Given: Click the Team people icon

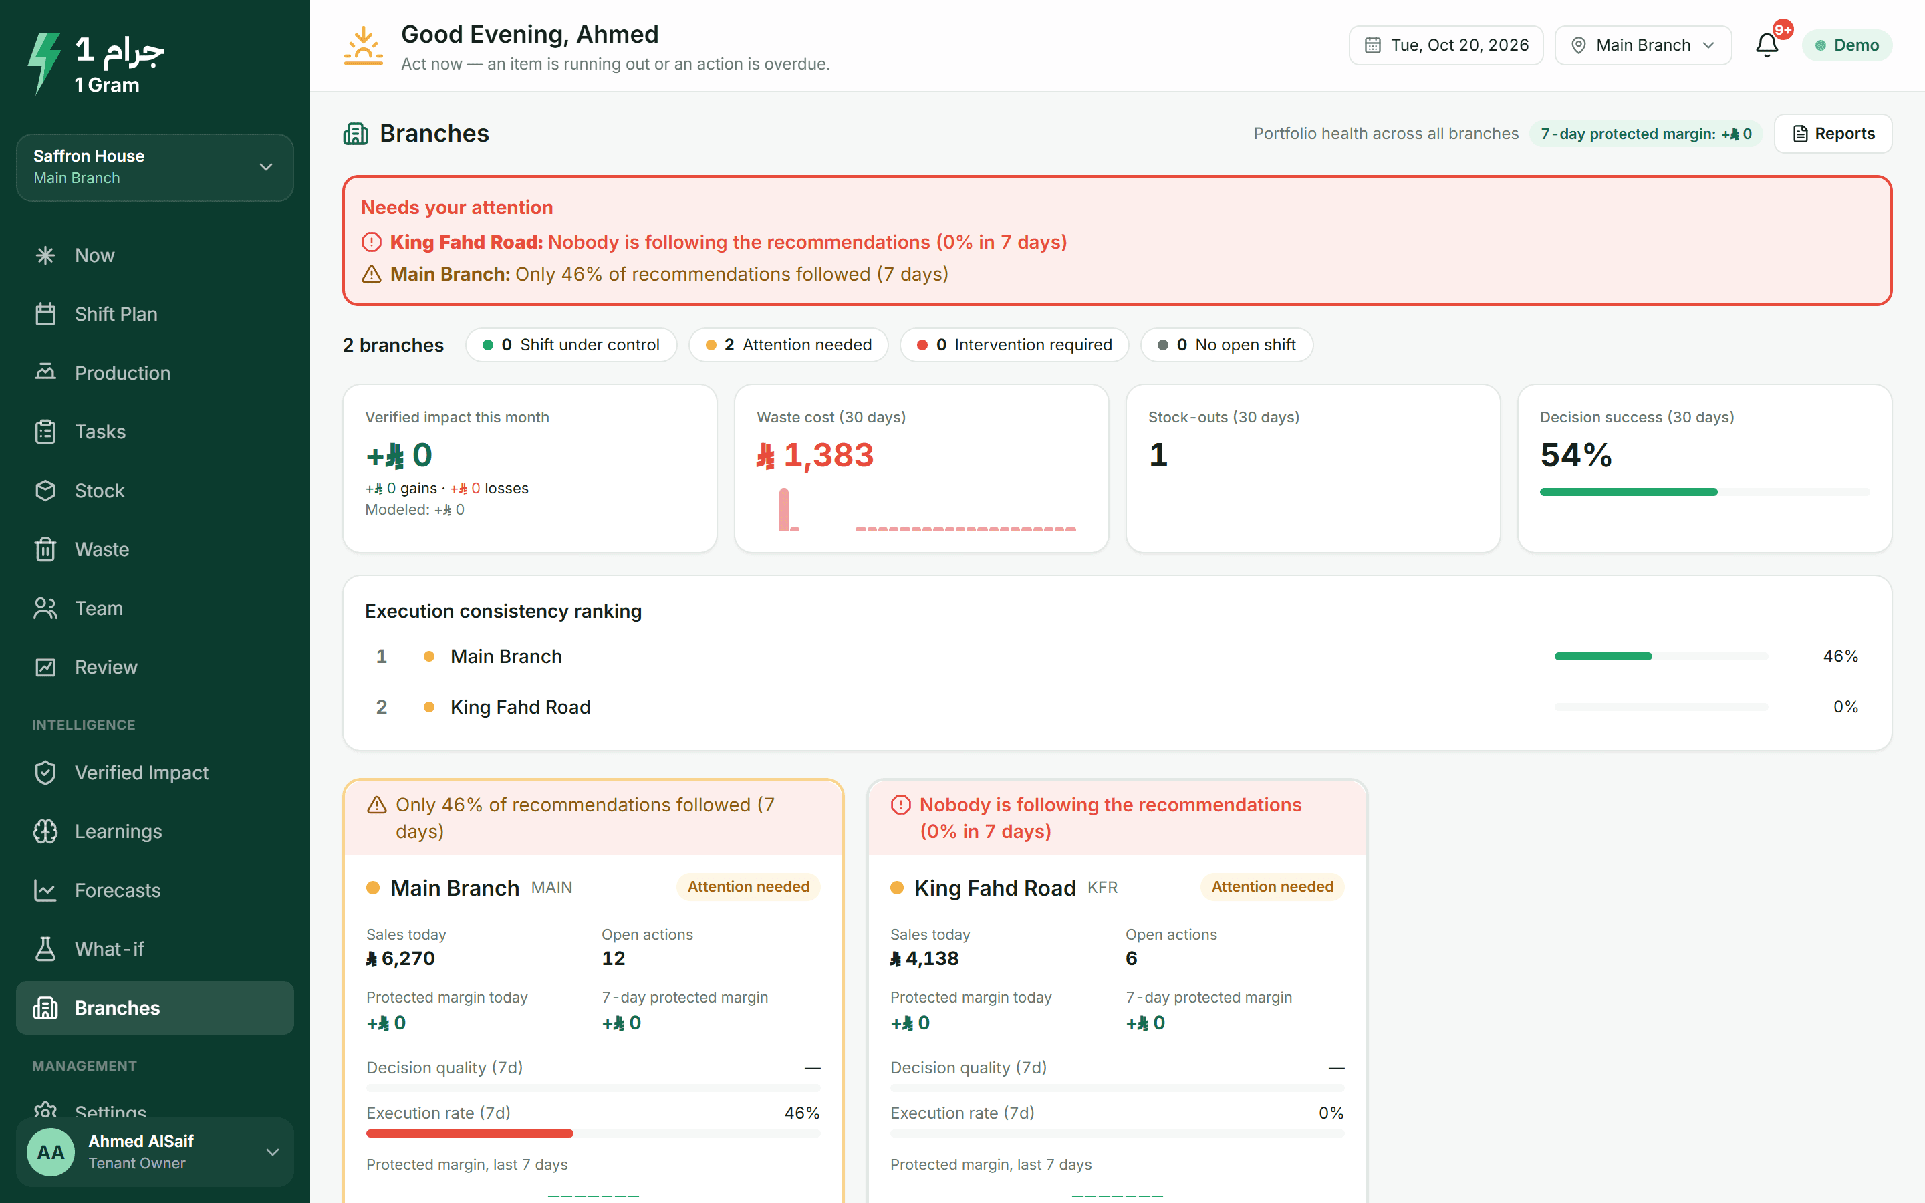Looking at the screenshot, I should coord(45,608).
